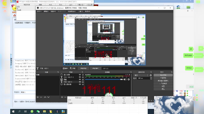Decrease 时长 duration with down arrow
Screen dimensions: 204x114
(151, 79)
